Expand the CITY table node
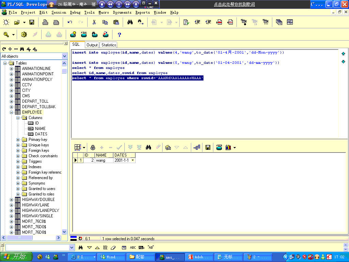The width and height of the screenshot is (349, 262). (x=11, y=90)
